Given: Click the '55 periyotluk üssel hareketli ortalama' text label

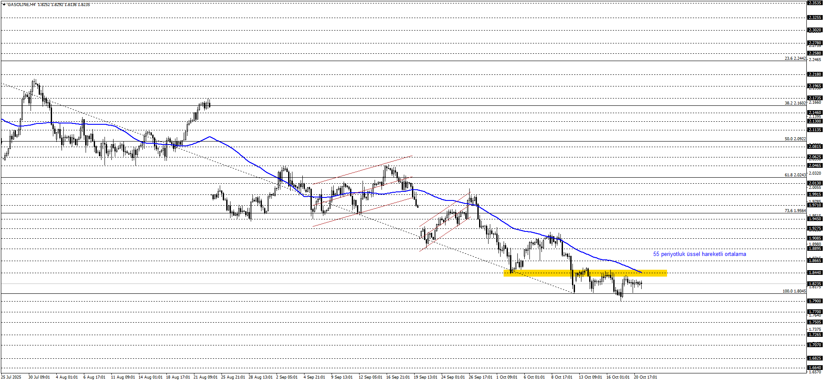Looking at the screenshot, I should click(x=699, y=254).
